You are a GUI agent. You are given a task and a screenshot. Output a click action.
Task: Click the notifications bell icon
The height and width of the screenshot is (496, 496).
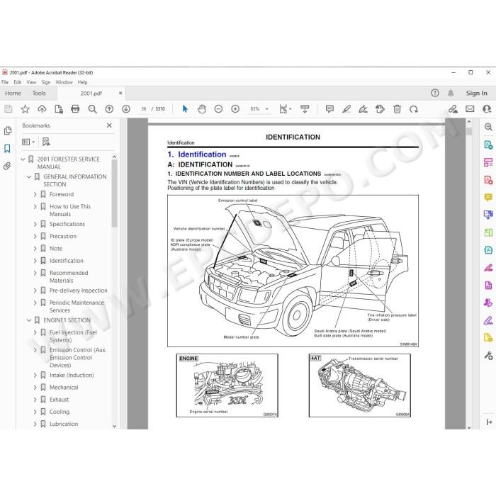coord(451,93)
